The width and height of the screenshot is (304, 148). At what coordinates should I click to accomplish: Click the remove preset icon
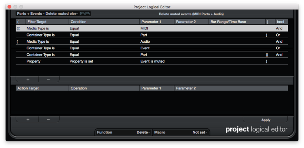[x=88, y=14]
